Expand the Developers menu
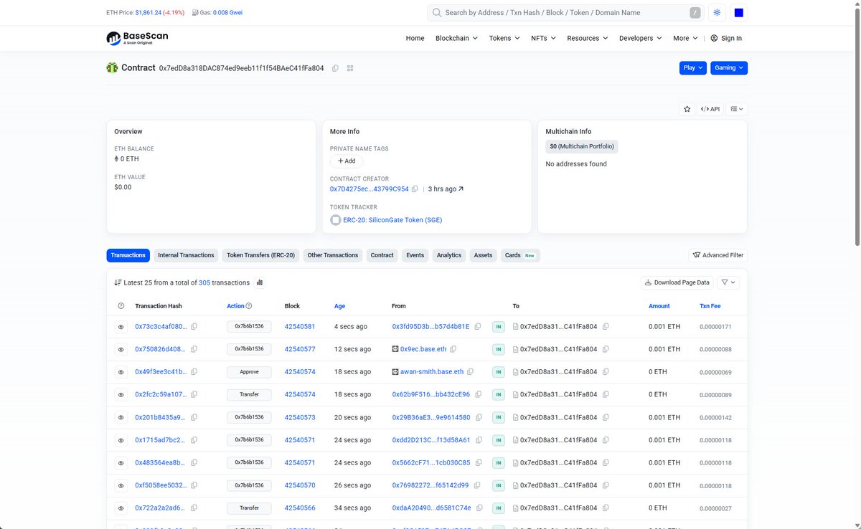 (641, 38)
